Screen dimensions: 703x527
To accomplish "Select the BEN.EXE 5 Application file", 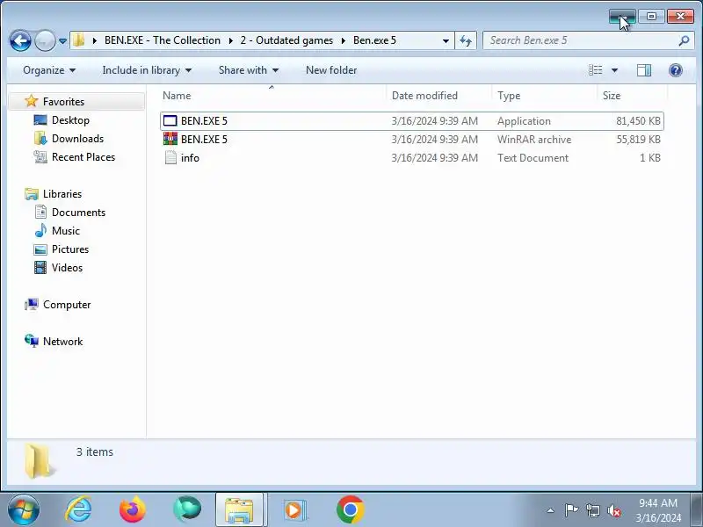I will click(x=411, y=121).
